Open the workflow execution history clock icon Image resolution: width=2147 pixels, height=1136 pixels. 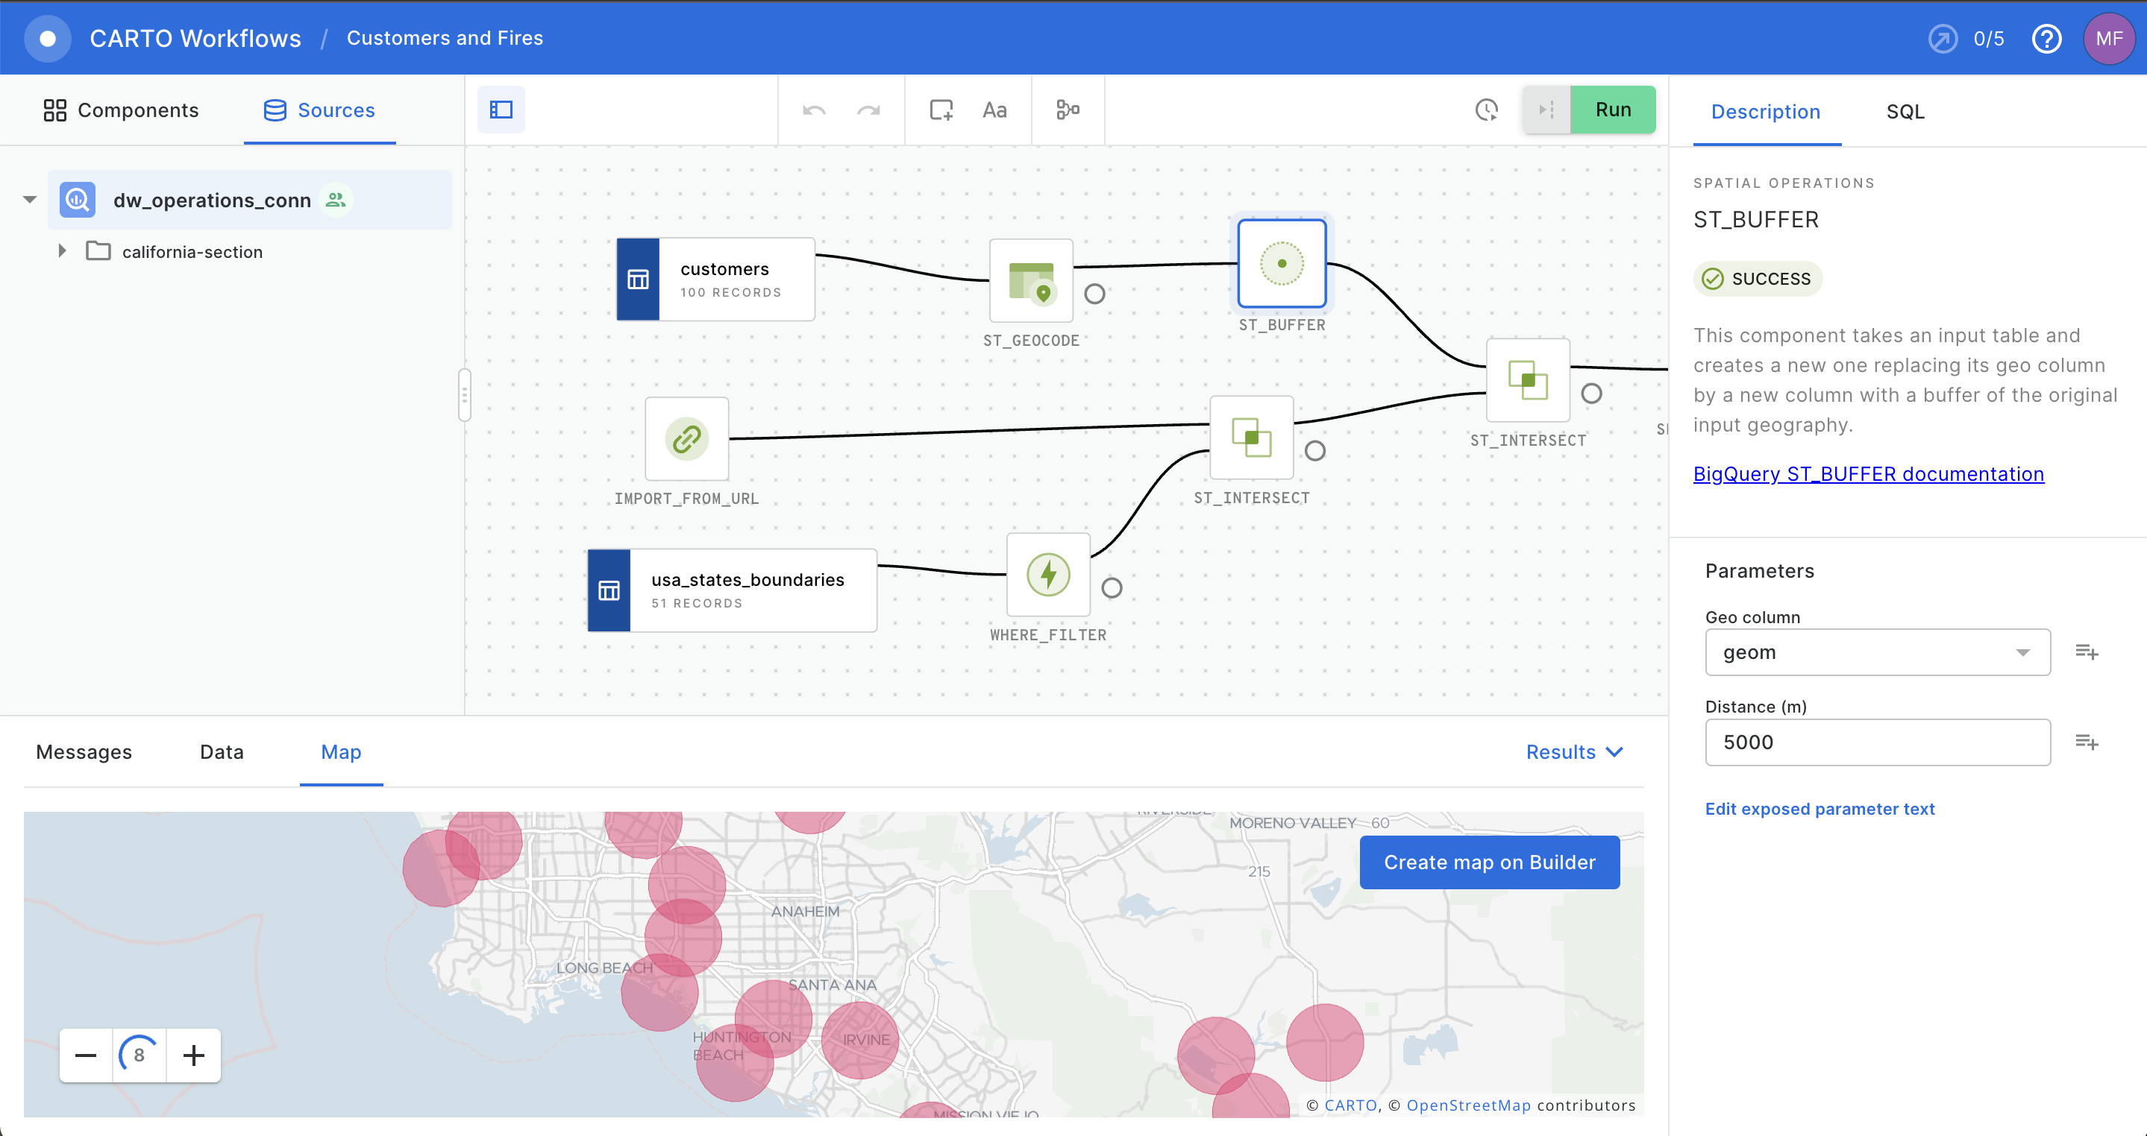(1487, 109)
